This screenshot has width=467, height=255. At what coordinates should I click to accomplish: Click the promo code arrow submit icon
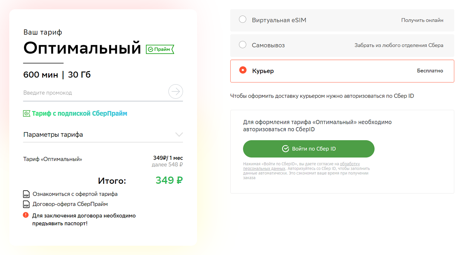tap(176, 91)
